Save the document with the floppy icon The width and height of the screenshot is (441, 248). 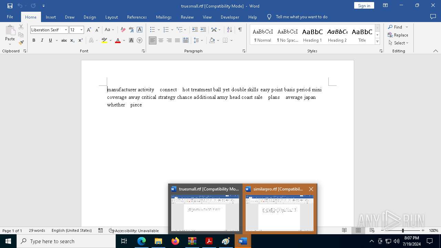10,6
